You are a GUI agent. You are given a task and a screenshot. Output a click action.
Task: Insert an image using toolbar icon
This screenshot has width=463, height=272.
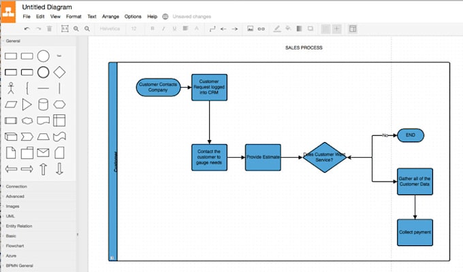tap(250, 29)
